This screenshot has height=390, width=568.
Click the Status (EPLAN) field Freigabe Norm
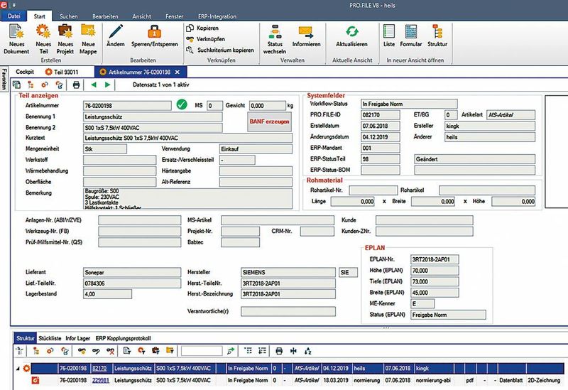pyautogui.click(x=448, y=315)
